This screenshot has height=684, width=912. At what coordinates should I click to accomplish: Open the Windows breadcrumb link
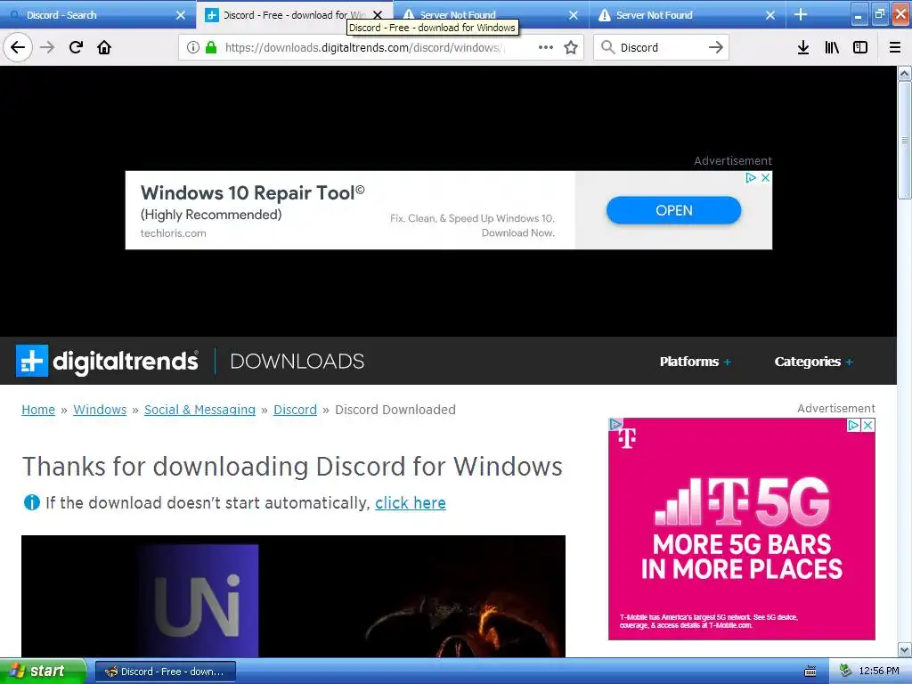click(x=100, y=410)
